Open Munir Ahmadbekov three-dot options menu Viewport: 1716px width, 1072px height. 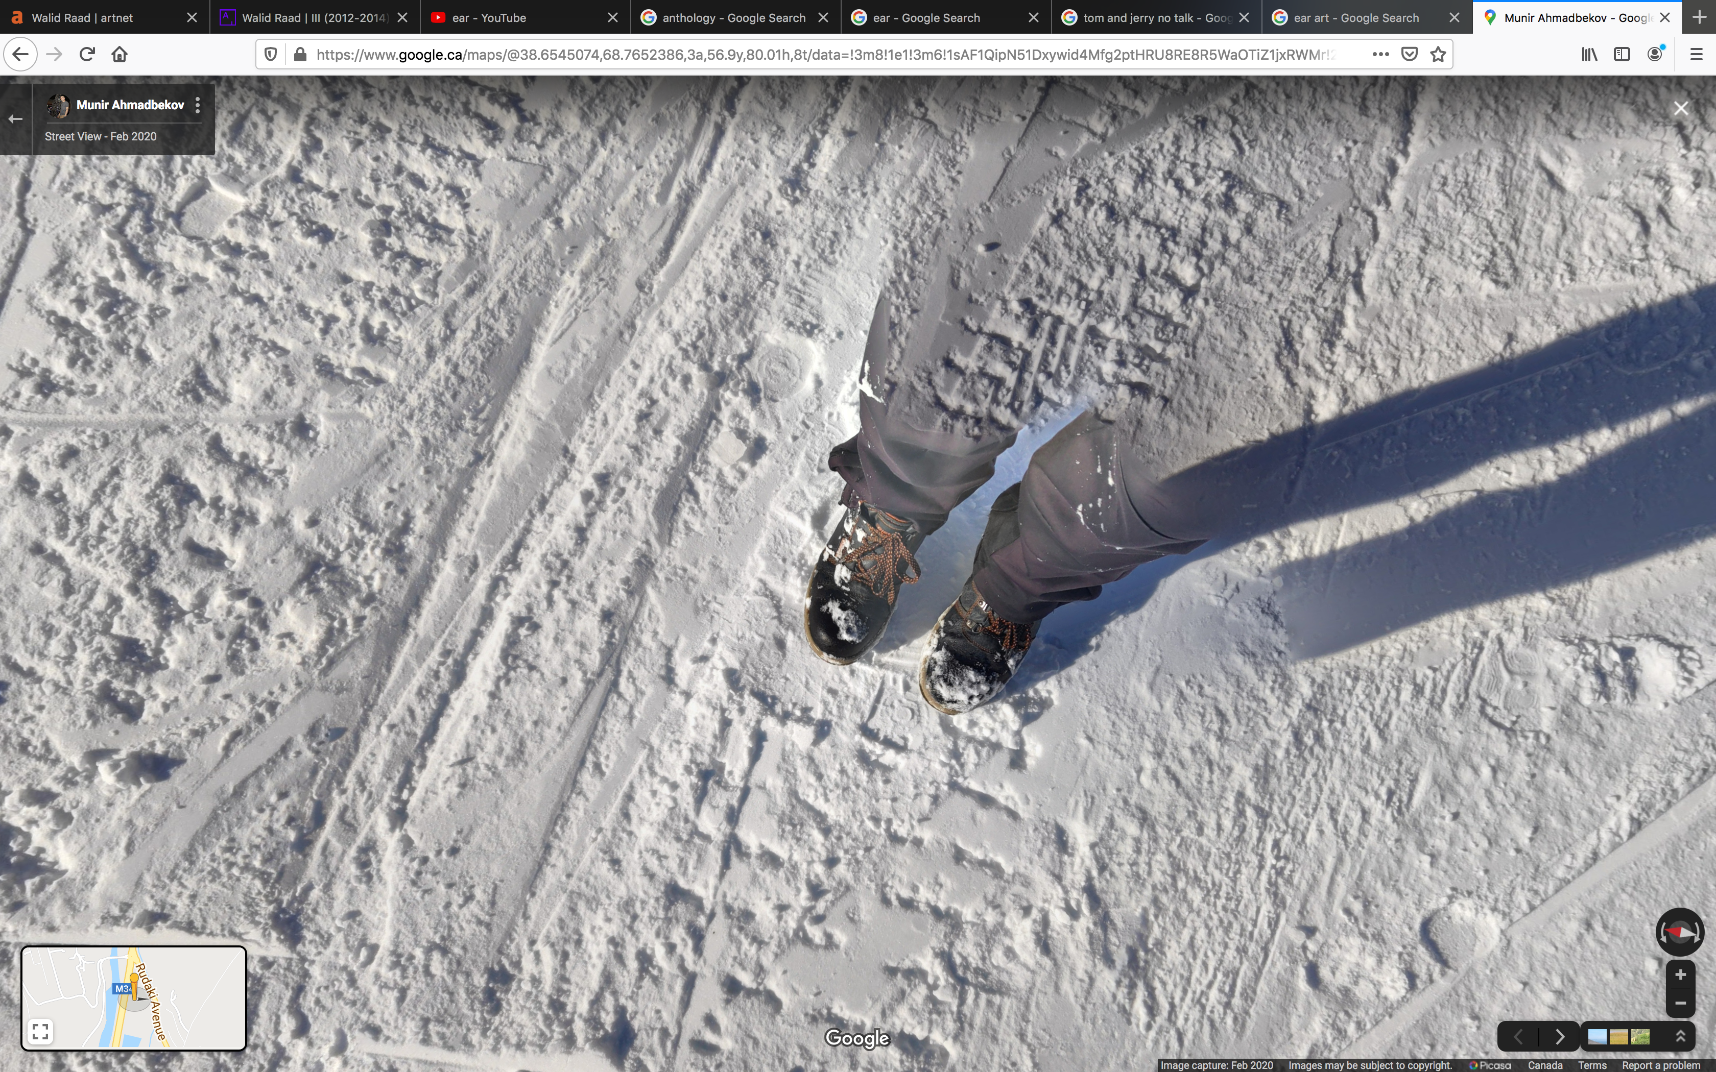198,105
